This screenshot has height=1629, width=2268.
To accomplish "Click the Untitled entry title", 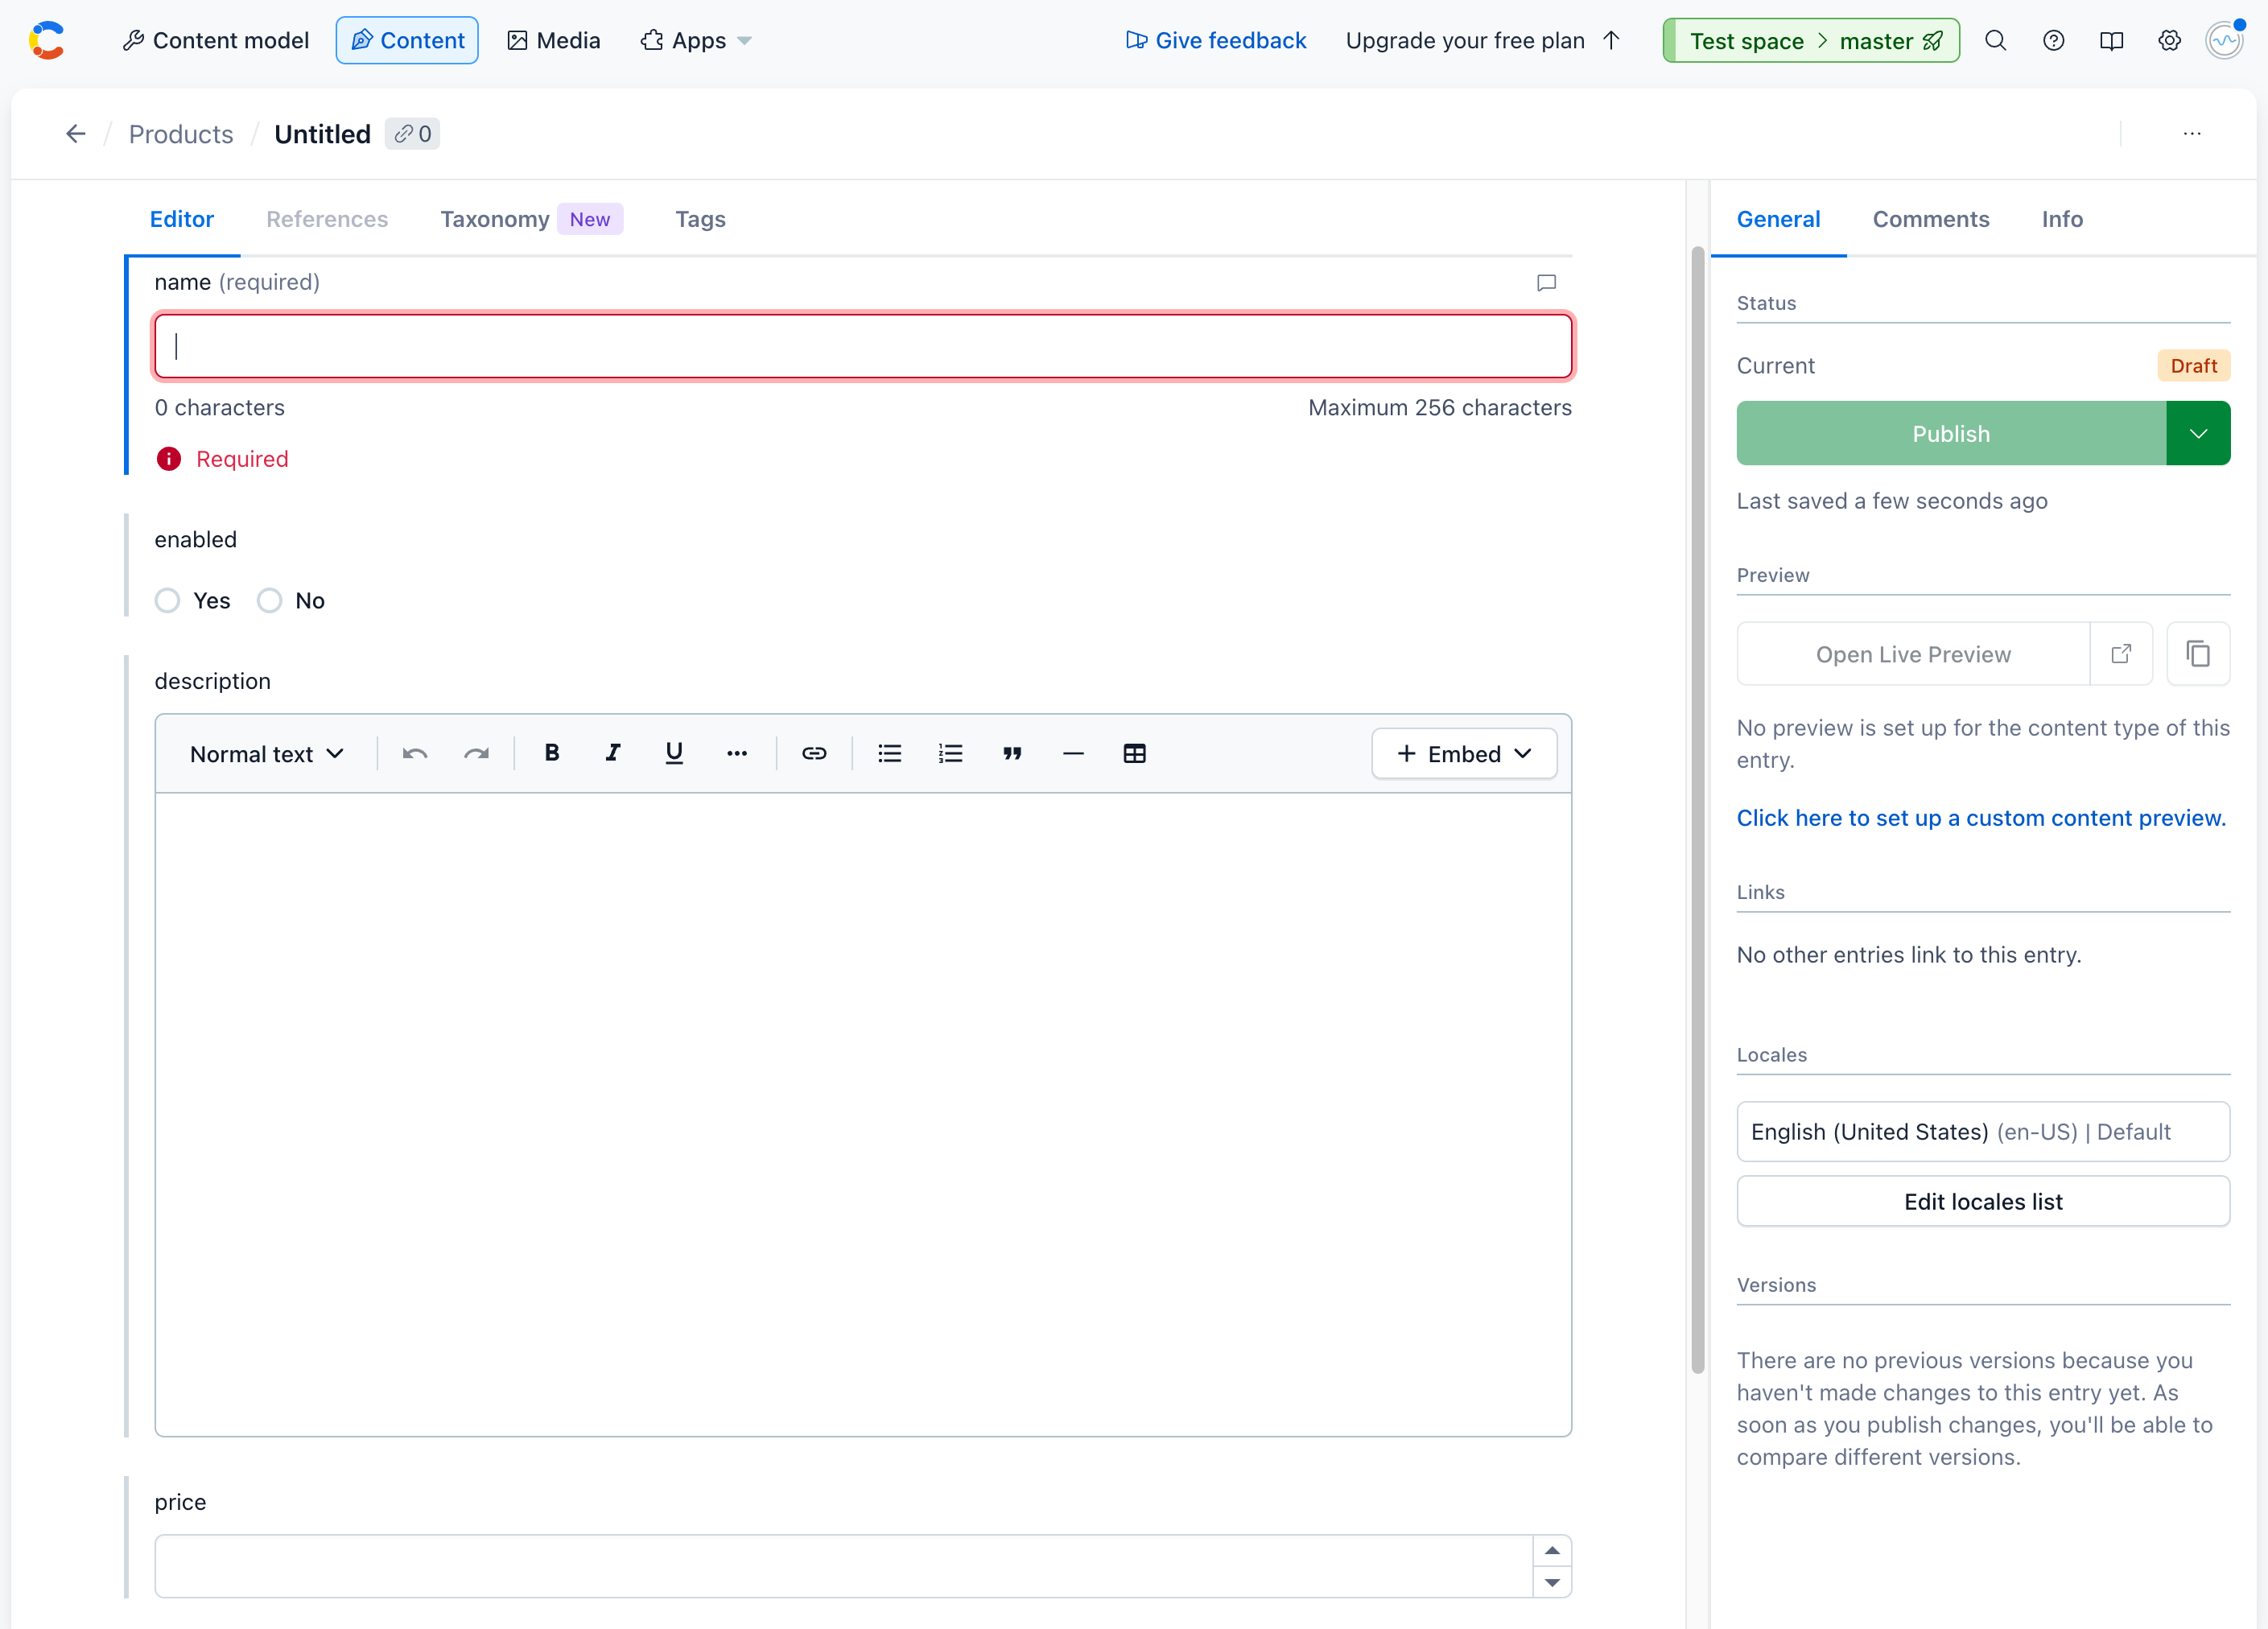I will [x=322, y=134].
